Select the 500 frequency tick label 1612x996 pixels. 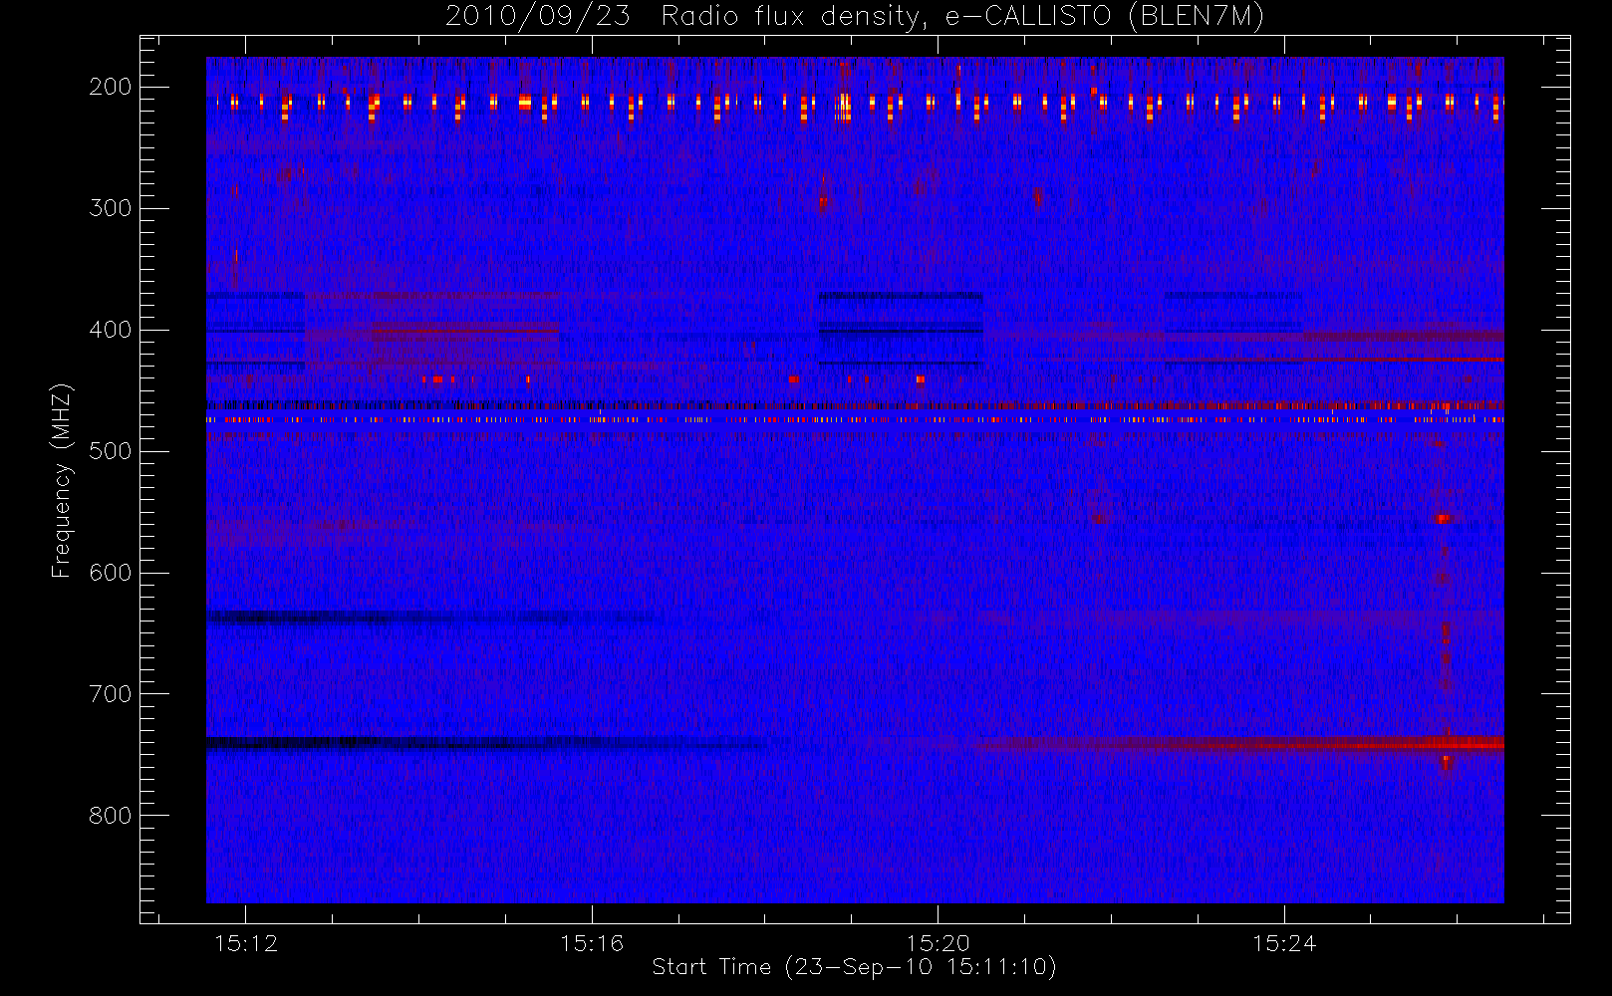pyautogui.click(x=111, y=451)
